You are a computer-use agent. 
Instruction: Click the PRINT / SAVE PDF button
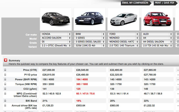click(166, 3)
